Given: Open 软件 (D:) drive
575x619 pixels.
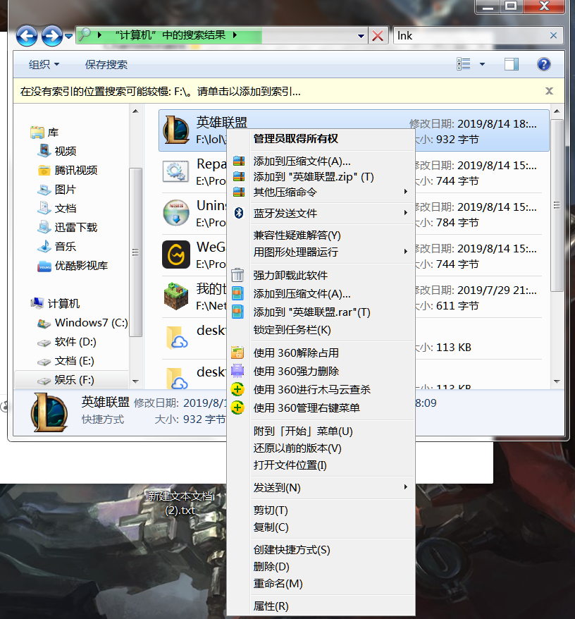Looking at the screenshot, I should coord(66,341).
